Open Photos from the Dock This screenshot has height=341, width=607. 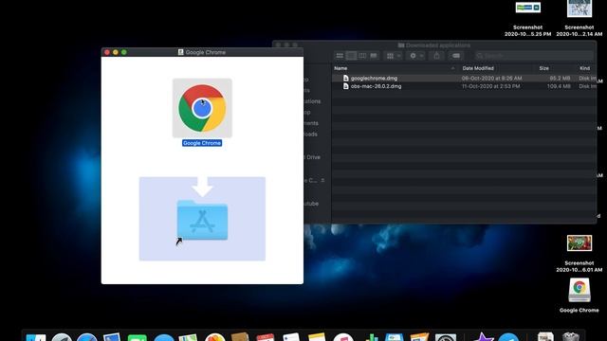(x=215, y=337)
